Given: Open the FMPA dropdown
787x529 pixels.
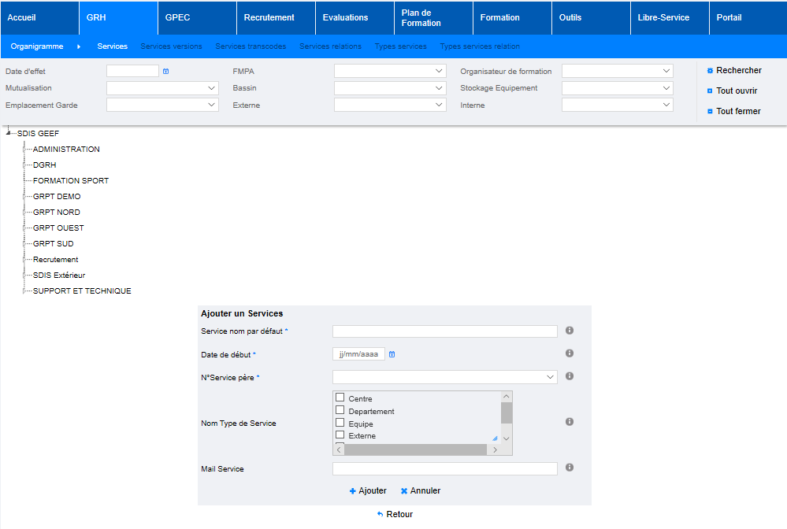Looking at the screenshot, I should click(390, 71).
